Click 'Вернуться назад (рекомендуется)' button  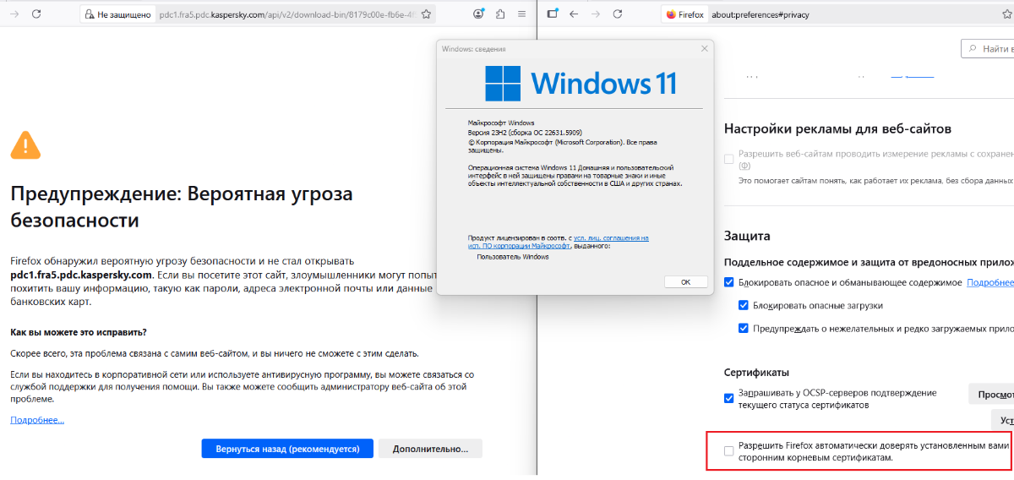click(x=287, y=449)
